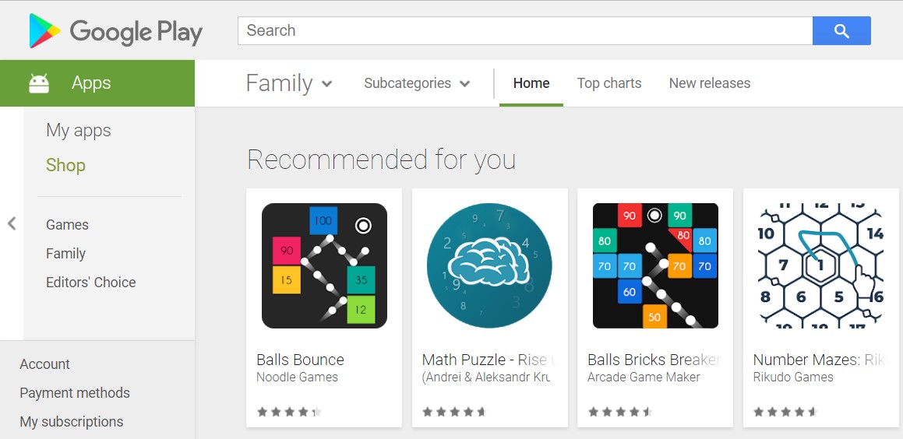Click the Balls Bounce star rating
This screenshot has height=439, width=903.
click(289, 412)
